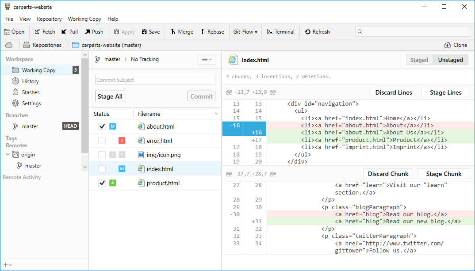Launch the Terminal from the toolbar

(281, 32)
